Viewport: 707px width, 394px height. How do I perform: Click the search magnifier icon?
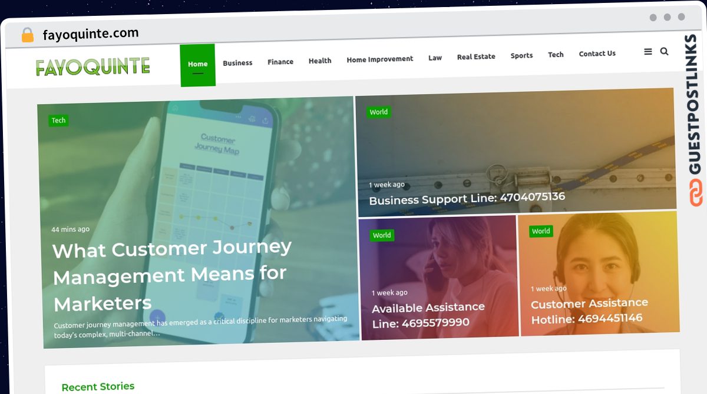(664, 51)
